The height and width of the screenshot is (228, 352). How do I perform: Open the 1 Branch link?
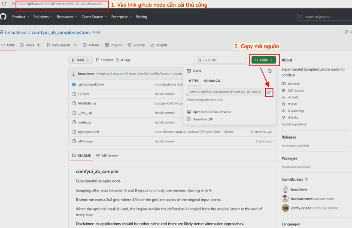[105, 60]
